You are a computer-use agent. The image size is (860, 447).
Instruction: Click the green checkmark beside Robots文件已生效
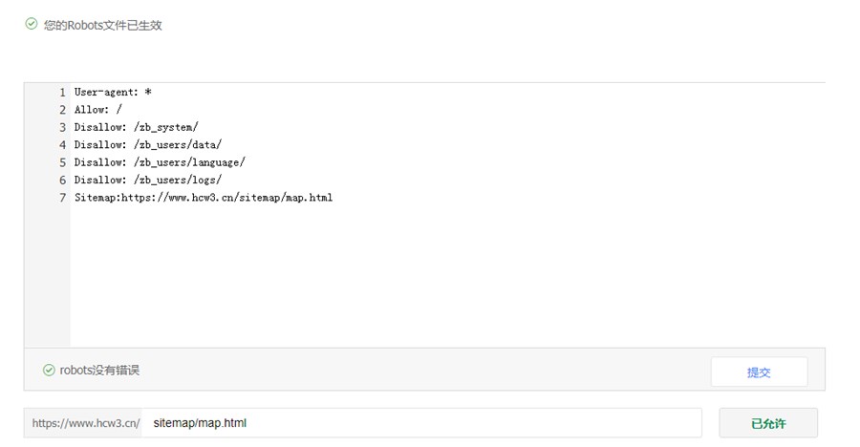click(32, 24)
